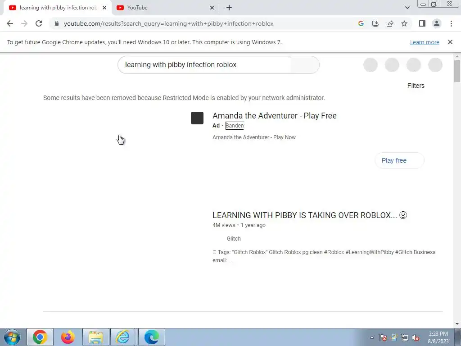Click the Restricted Mode notice text
The image size is (461, 346).
point(184,98)
